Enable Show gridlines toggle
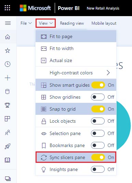This screenshot has height=183, width=132. (98, 97)
